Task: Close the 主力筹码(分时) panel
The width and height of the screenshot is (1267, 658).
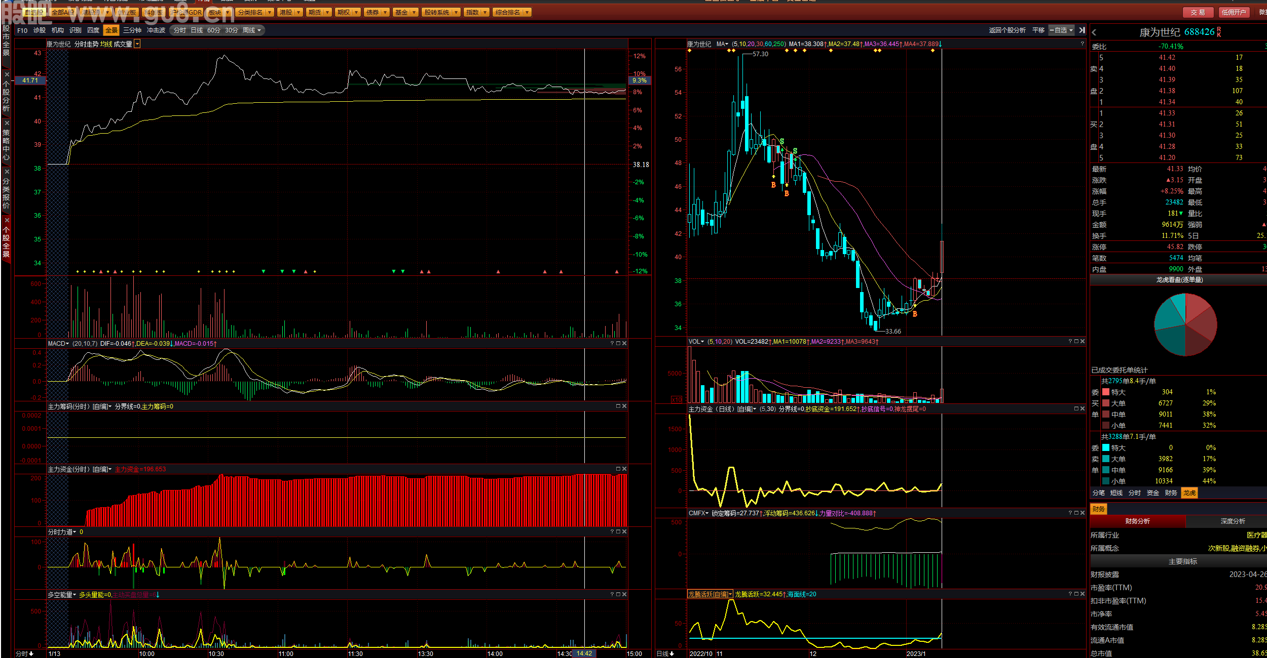Action: (x=624, y=406)
